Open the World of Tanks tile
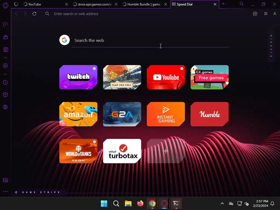The height and width of the screenshot is (210, 280). point(78,151)
